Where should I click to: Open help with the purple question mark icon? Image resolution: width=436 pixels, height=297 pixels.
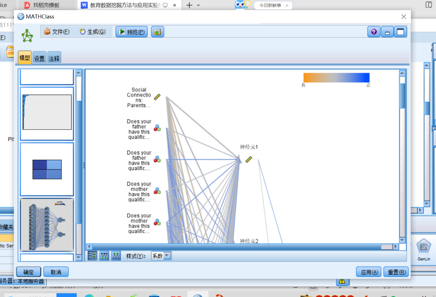click(374, 32)
